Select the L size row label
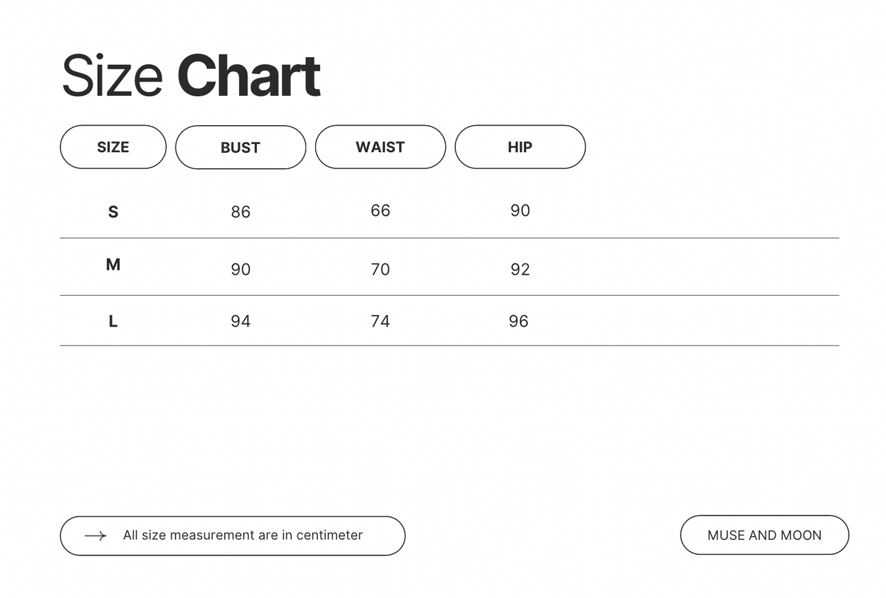The width and height of the screenshot is (886, 598). pos(113,321)
